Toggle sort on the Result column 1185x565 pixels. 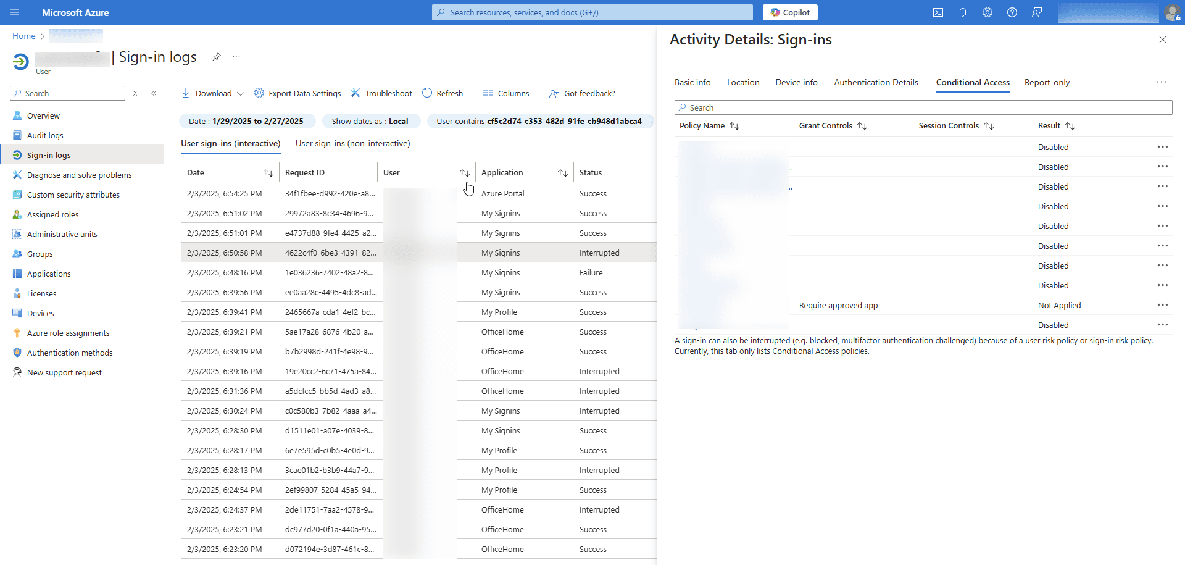(1070, 125)
